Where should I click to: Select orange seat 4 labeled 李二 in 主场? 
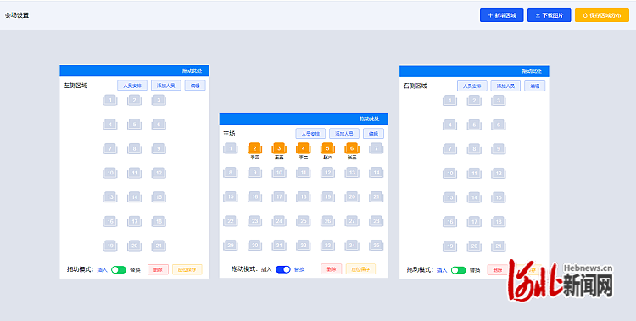[304, 149]
